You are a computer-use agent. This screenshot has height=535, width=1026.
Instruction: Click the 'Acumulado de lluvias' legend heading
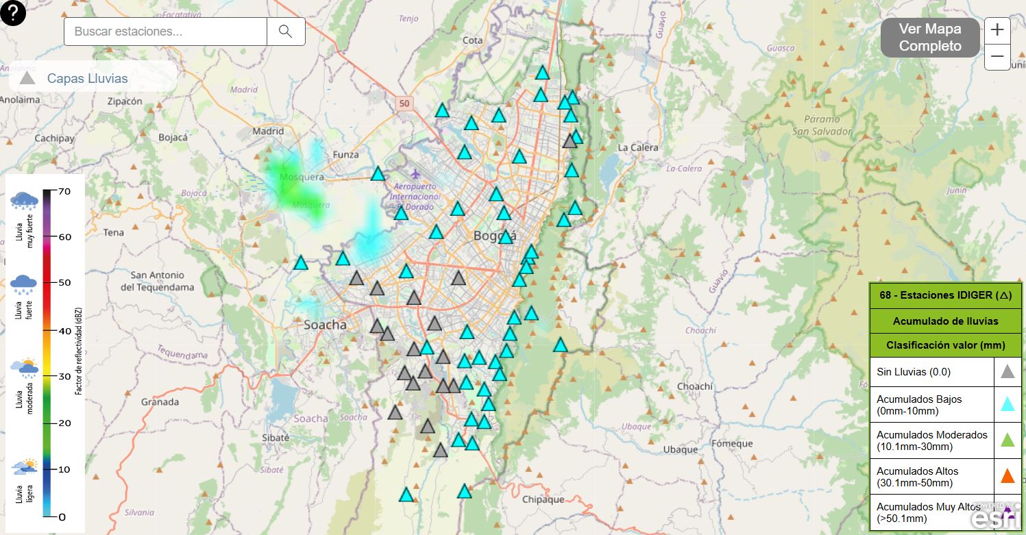click(945, 321)
